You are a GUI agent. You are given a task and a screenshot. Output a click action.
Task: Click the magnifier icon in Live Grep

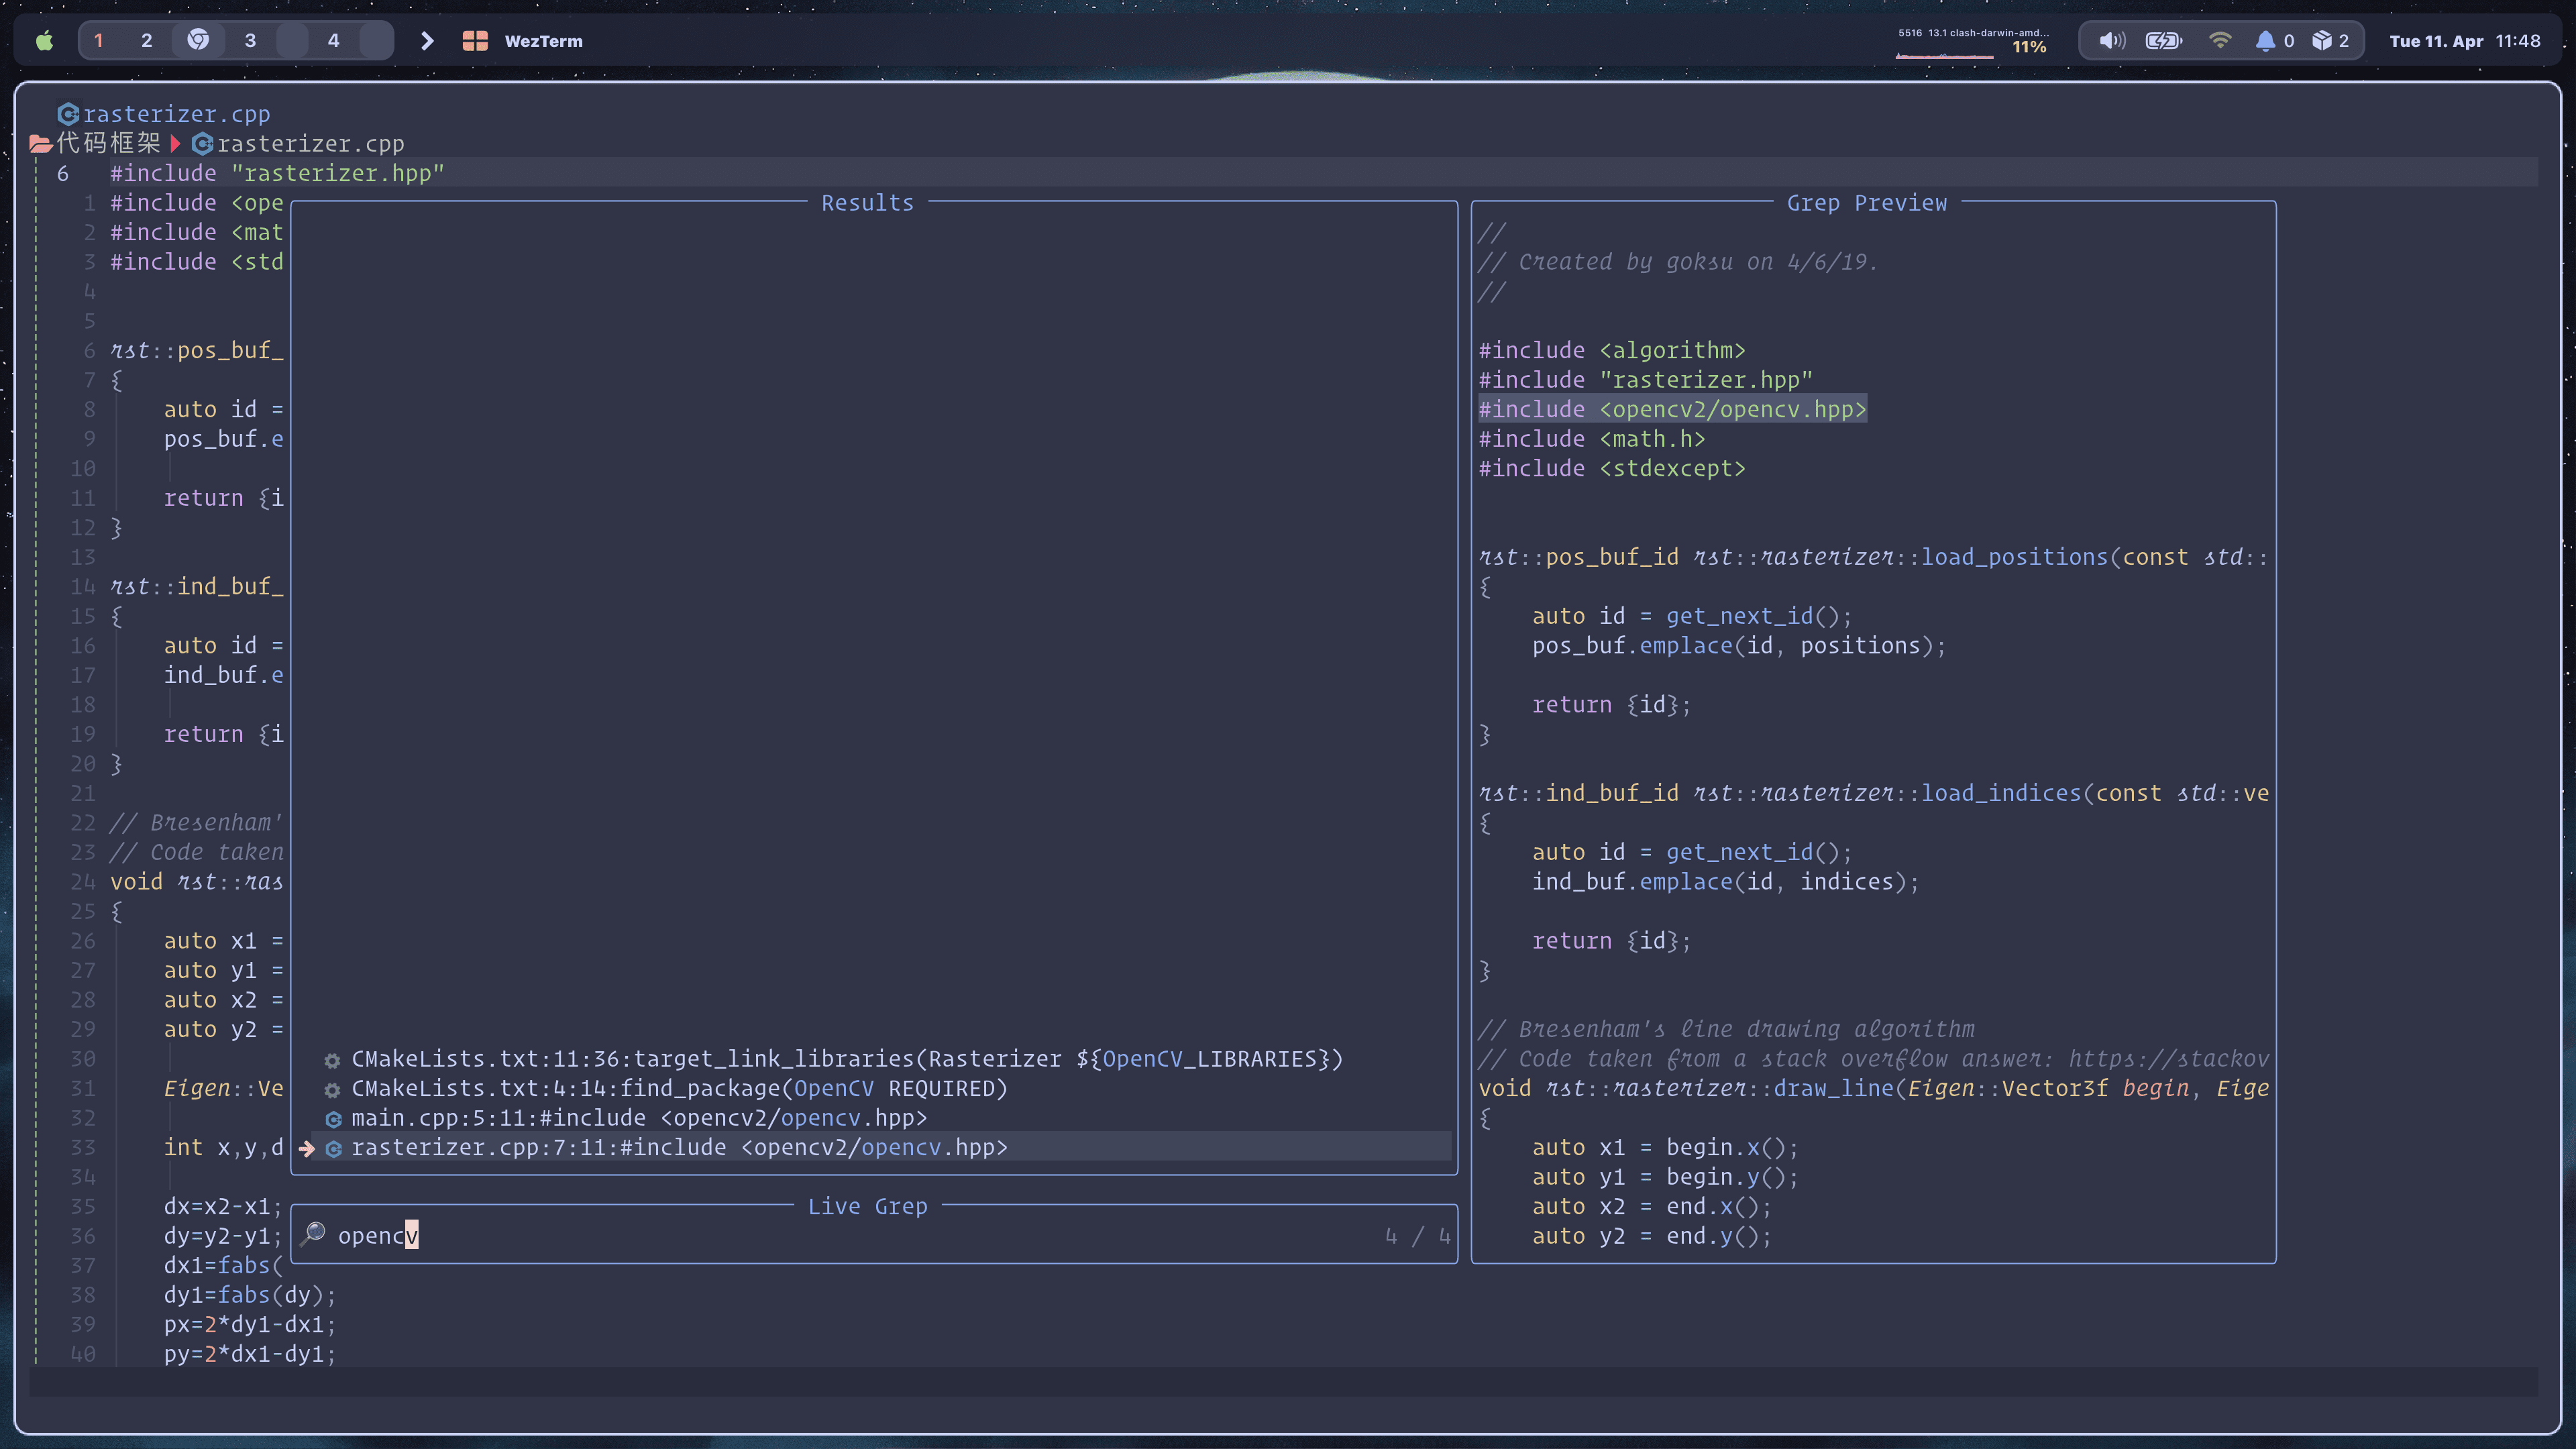(313, 1233)
